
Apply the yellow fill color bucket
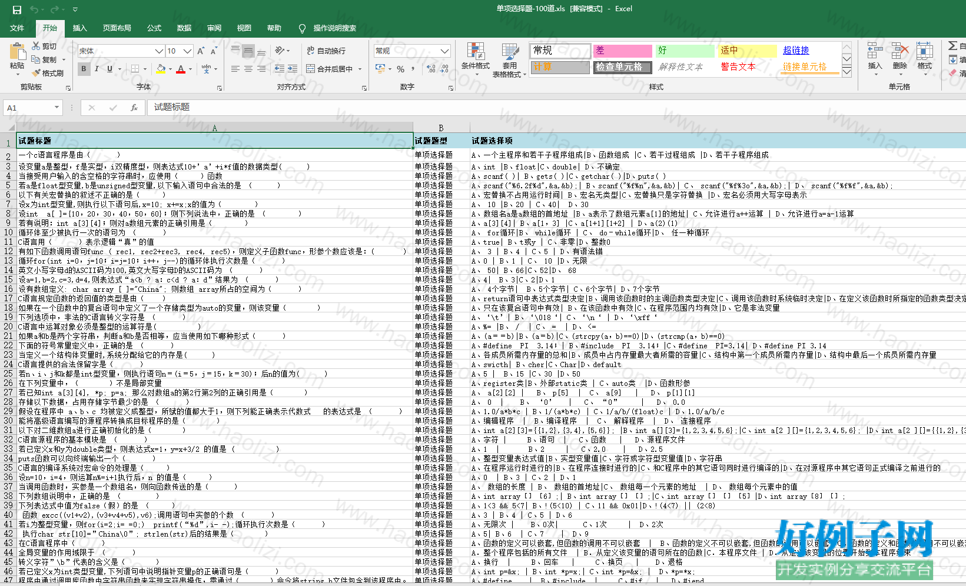point(161,69)
